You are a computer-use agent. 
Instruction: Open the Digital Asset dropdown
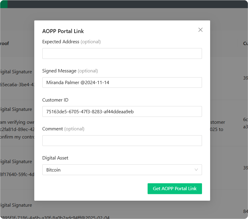point(122,170)
